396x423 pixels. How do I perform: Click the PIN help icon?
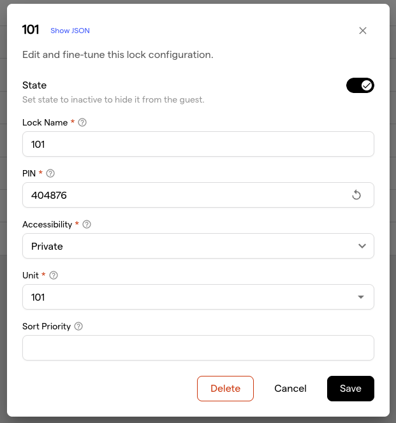click(51, 173)
